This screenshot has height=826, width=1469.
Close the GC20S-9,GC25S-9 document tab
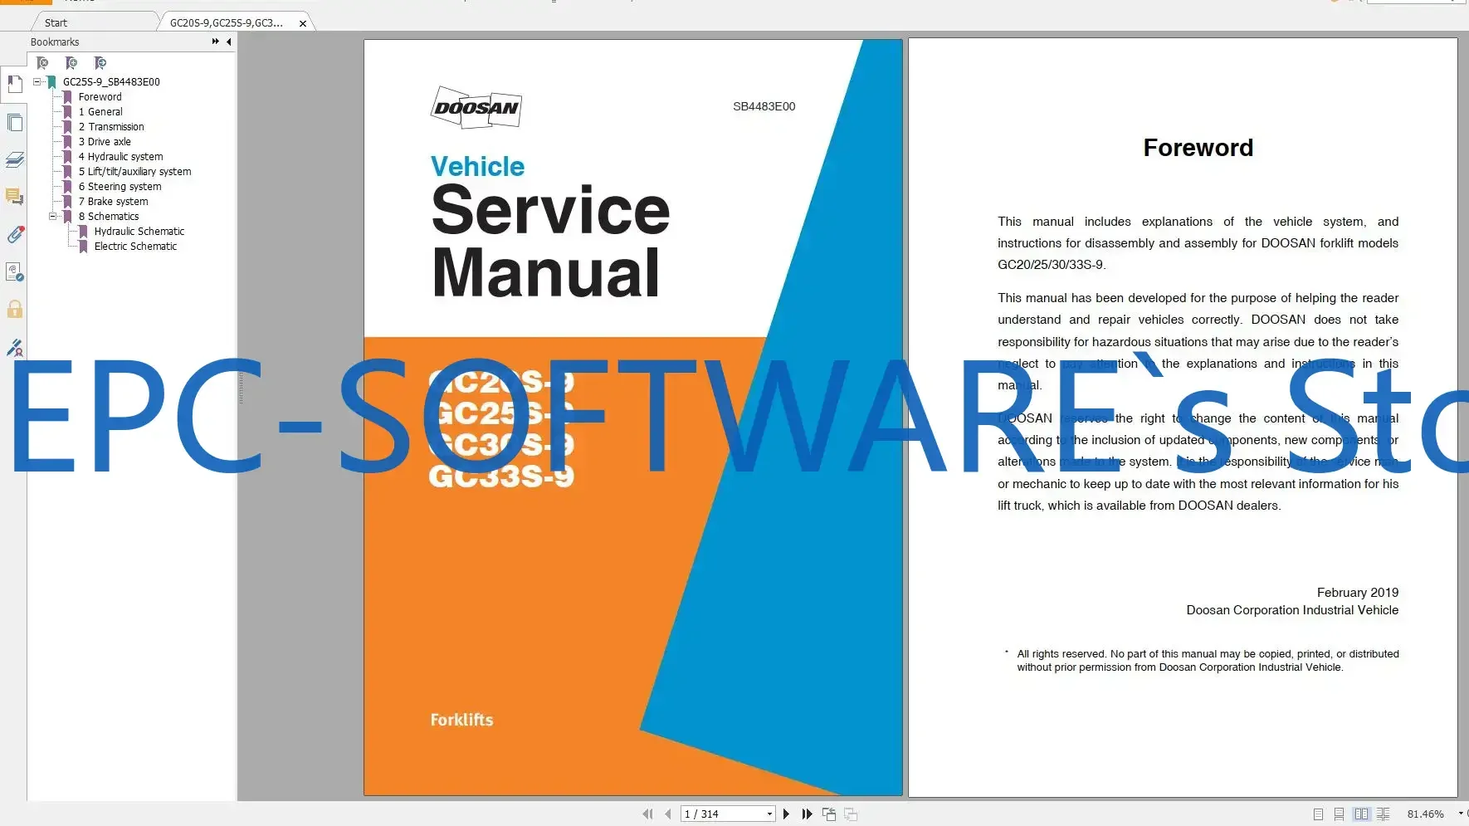(x=303, y=23)
